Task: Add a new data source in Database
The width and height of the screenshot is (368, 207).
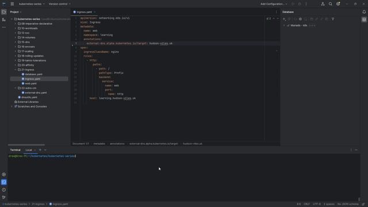Action: coord(284,19)
